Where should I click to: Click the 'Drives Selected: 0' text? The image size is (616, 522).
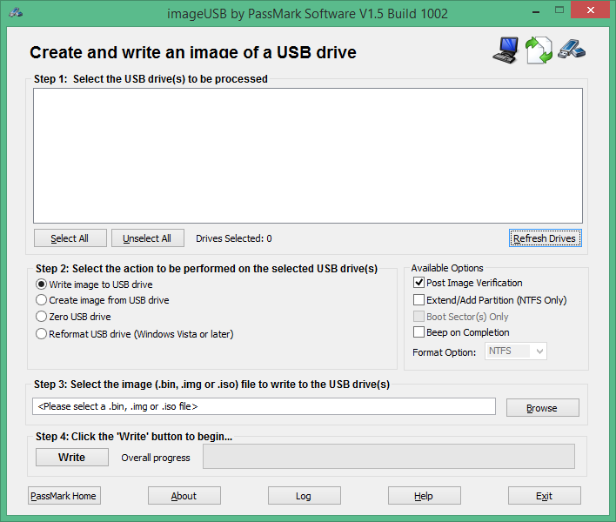(234, 238)
